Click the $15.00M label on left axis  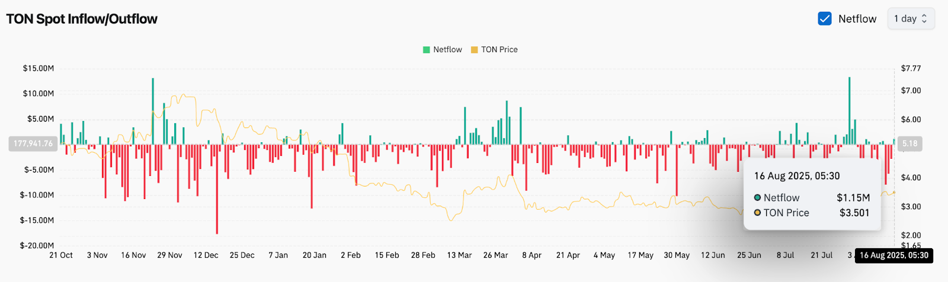tap(39, 69)
